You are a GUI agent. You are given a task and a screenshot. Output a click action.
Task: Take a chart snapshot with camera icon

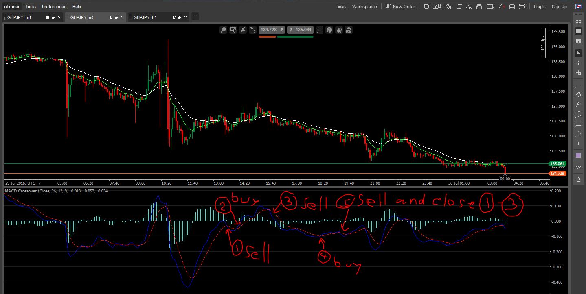point(578,168)
